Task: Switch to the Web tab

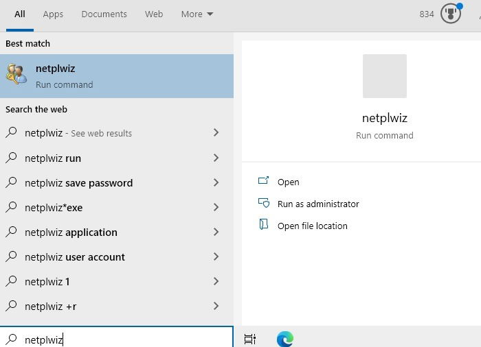Action: [x=154, y=14]
